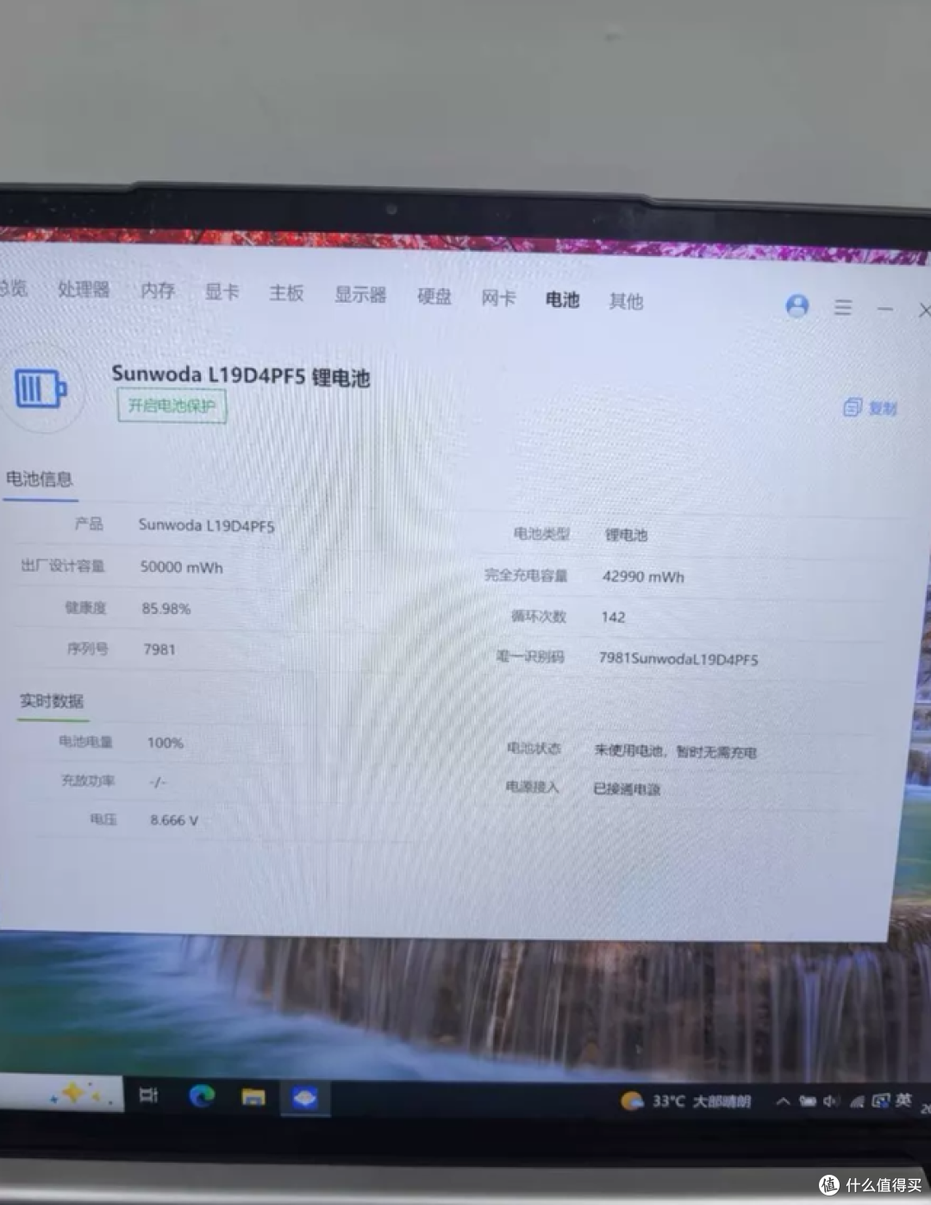Open the 硬盘 tab
The image size is (931, 1205).
tap(434, 297)
